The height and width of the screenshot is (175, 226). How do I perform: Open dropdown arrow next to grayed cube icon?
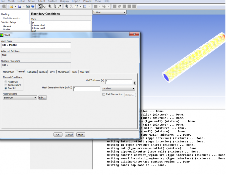[x=108, y=6]
